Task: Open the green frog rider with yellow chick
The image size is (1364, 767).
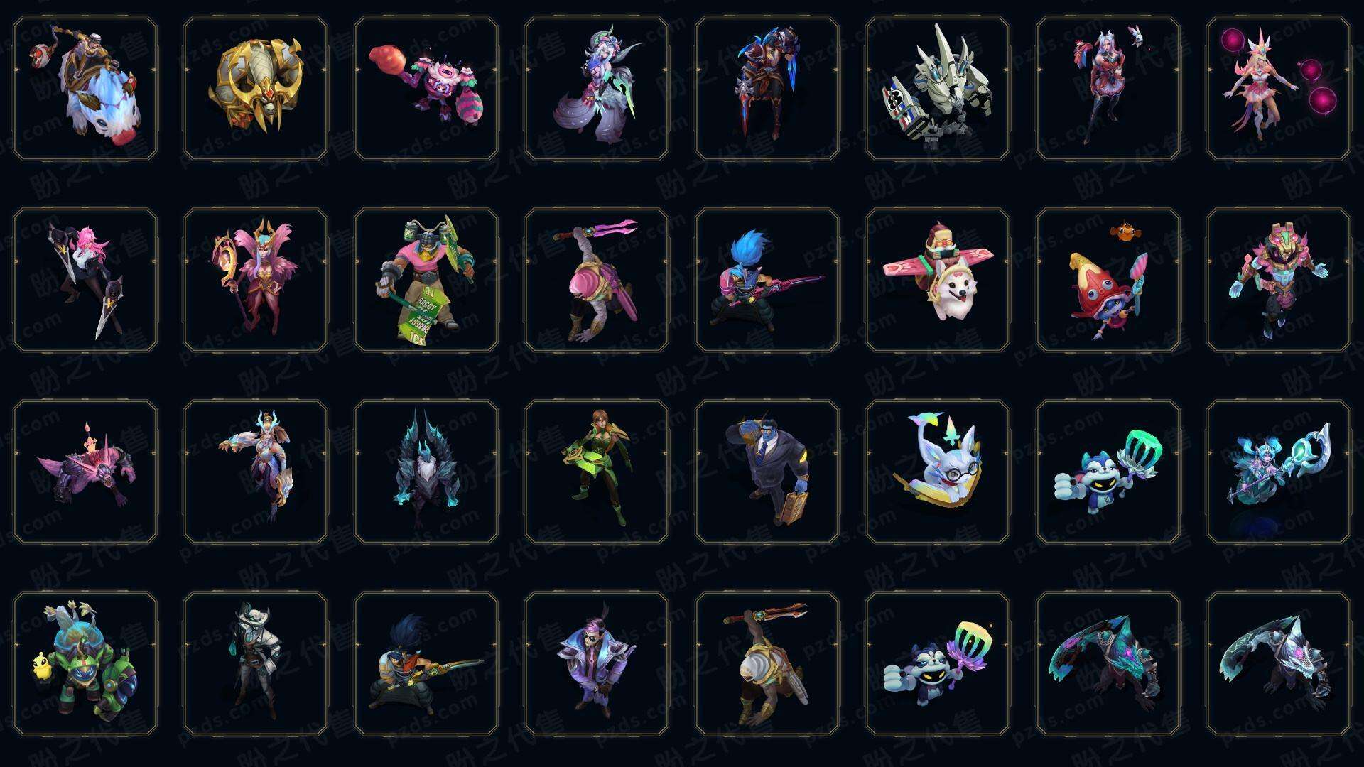Action: 85,663
